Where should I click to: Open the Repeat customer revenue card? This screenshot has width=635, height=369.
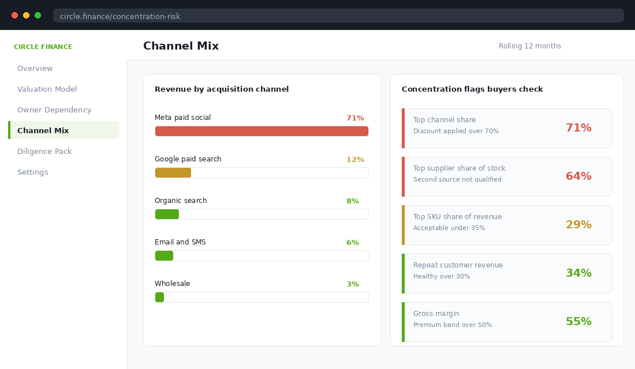click(x=507, y=273)
